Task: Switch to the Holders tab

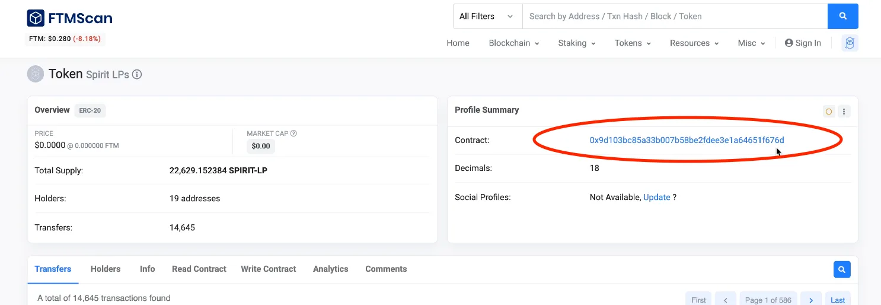Action: 106,269
